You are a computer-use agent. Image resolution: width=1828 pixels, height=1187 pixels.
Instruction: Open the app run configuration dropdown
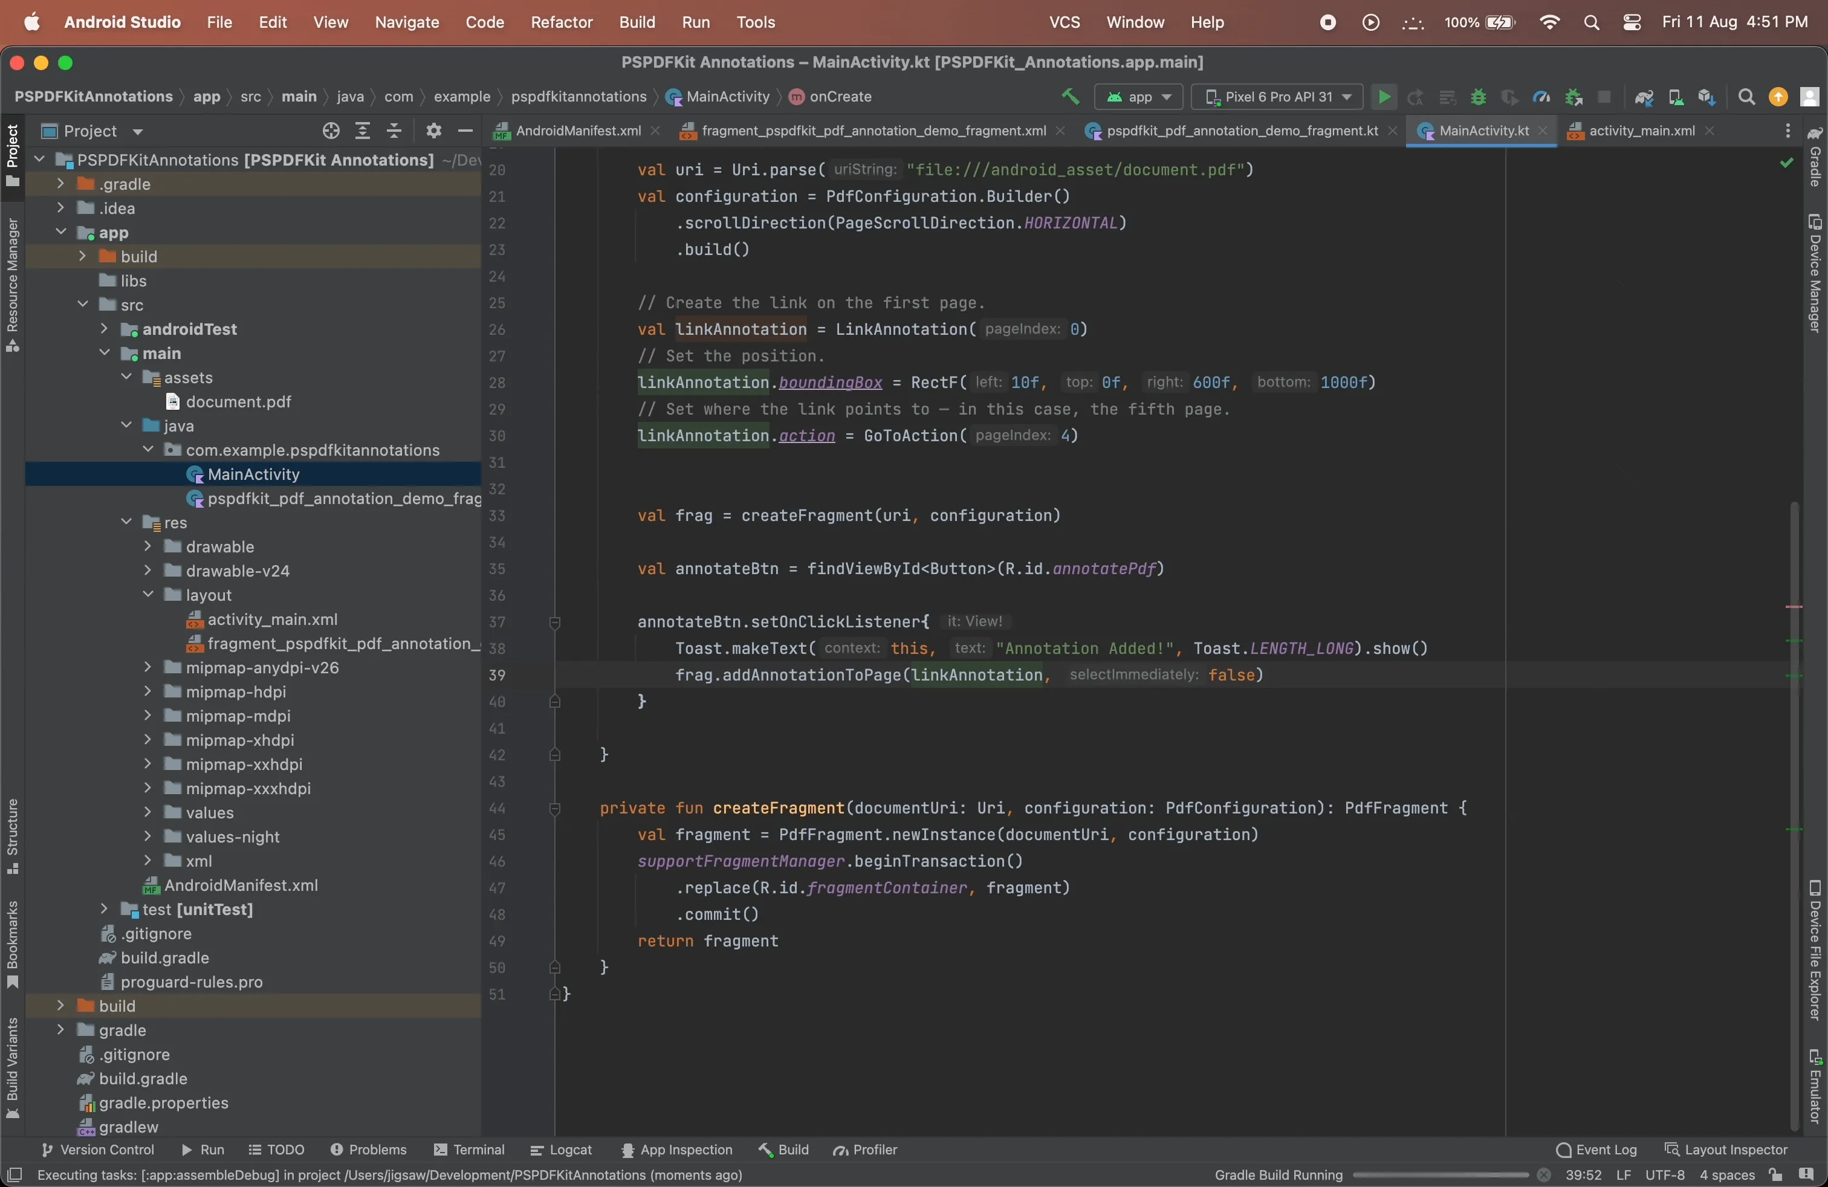(x=1139, y=97)
